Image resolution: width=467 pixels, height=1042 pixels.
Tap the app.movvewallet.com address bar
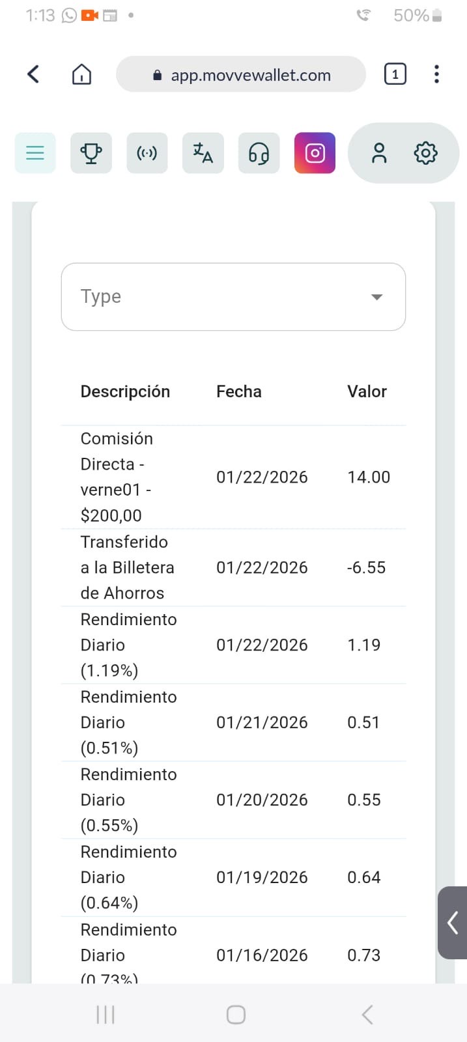[x=241, y=74]
